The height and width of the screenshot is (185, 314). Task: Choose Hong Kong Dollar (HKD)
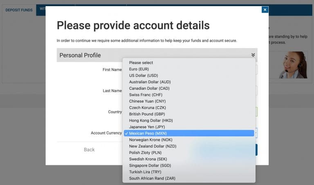189,120
